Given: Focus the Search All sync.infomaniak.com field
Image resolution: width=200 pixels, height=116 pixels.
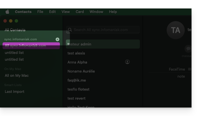Looking at the screenshot, I should tap(105, 30).
